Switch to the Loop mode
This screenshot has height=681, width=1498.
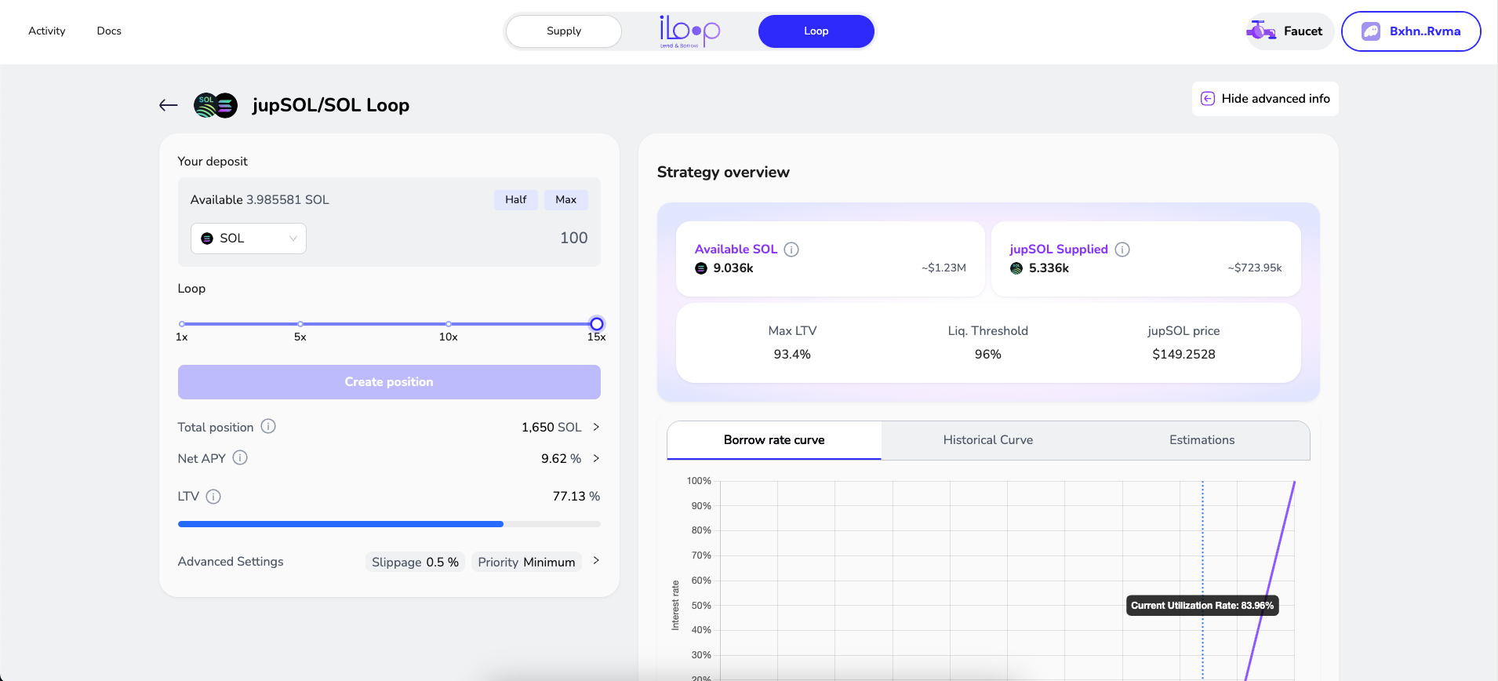coord(816,31)
